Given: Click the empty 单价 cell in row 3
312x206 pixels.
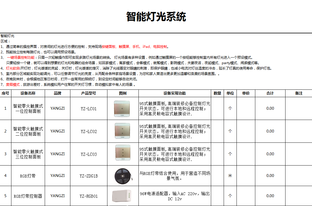Looking at the screenshot, I should click(x=246, y=154).
